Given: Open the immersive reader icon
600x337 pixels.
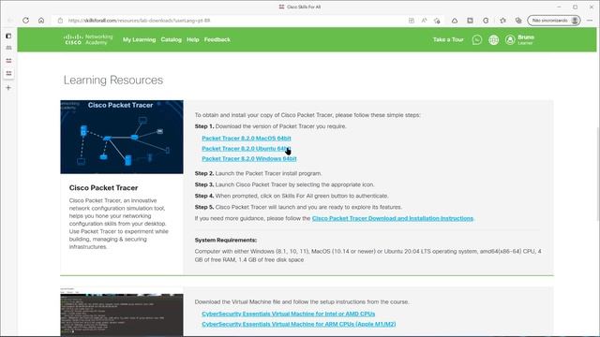Looking at the screenshot, I should click(x=412, y=21).
